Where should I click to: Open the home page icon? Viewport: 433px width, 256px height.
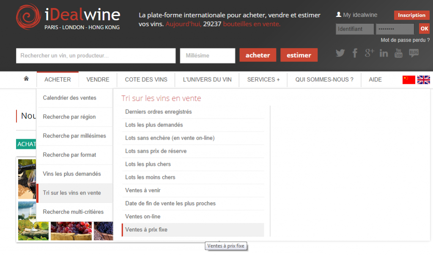[26, 79]
